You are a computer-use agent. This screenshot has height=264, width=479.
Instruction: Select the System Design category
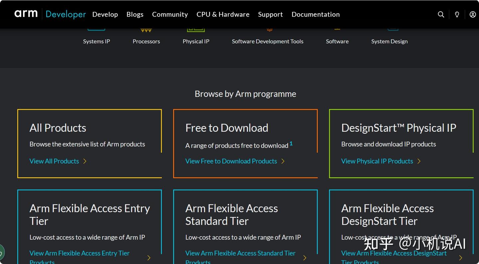(x=390, y=41)
